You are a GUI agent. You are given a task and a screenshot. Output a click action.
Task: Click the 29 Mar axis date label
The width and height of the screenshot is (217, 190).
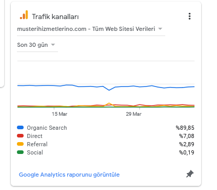(x=133, y=114)
